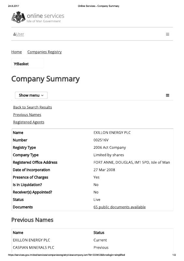The height and width of the screenshot is (261, 184).
Task: Click the user profile icon
Action: point(15,34)
